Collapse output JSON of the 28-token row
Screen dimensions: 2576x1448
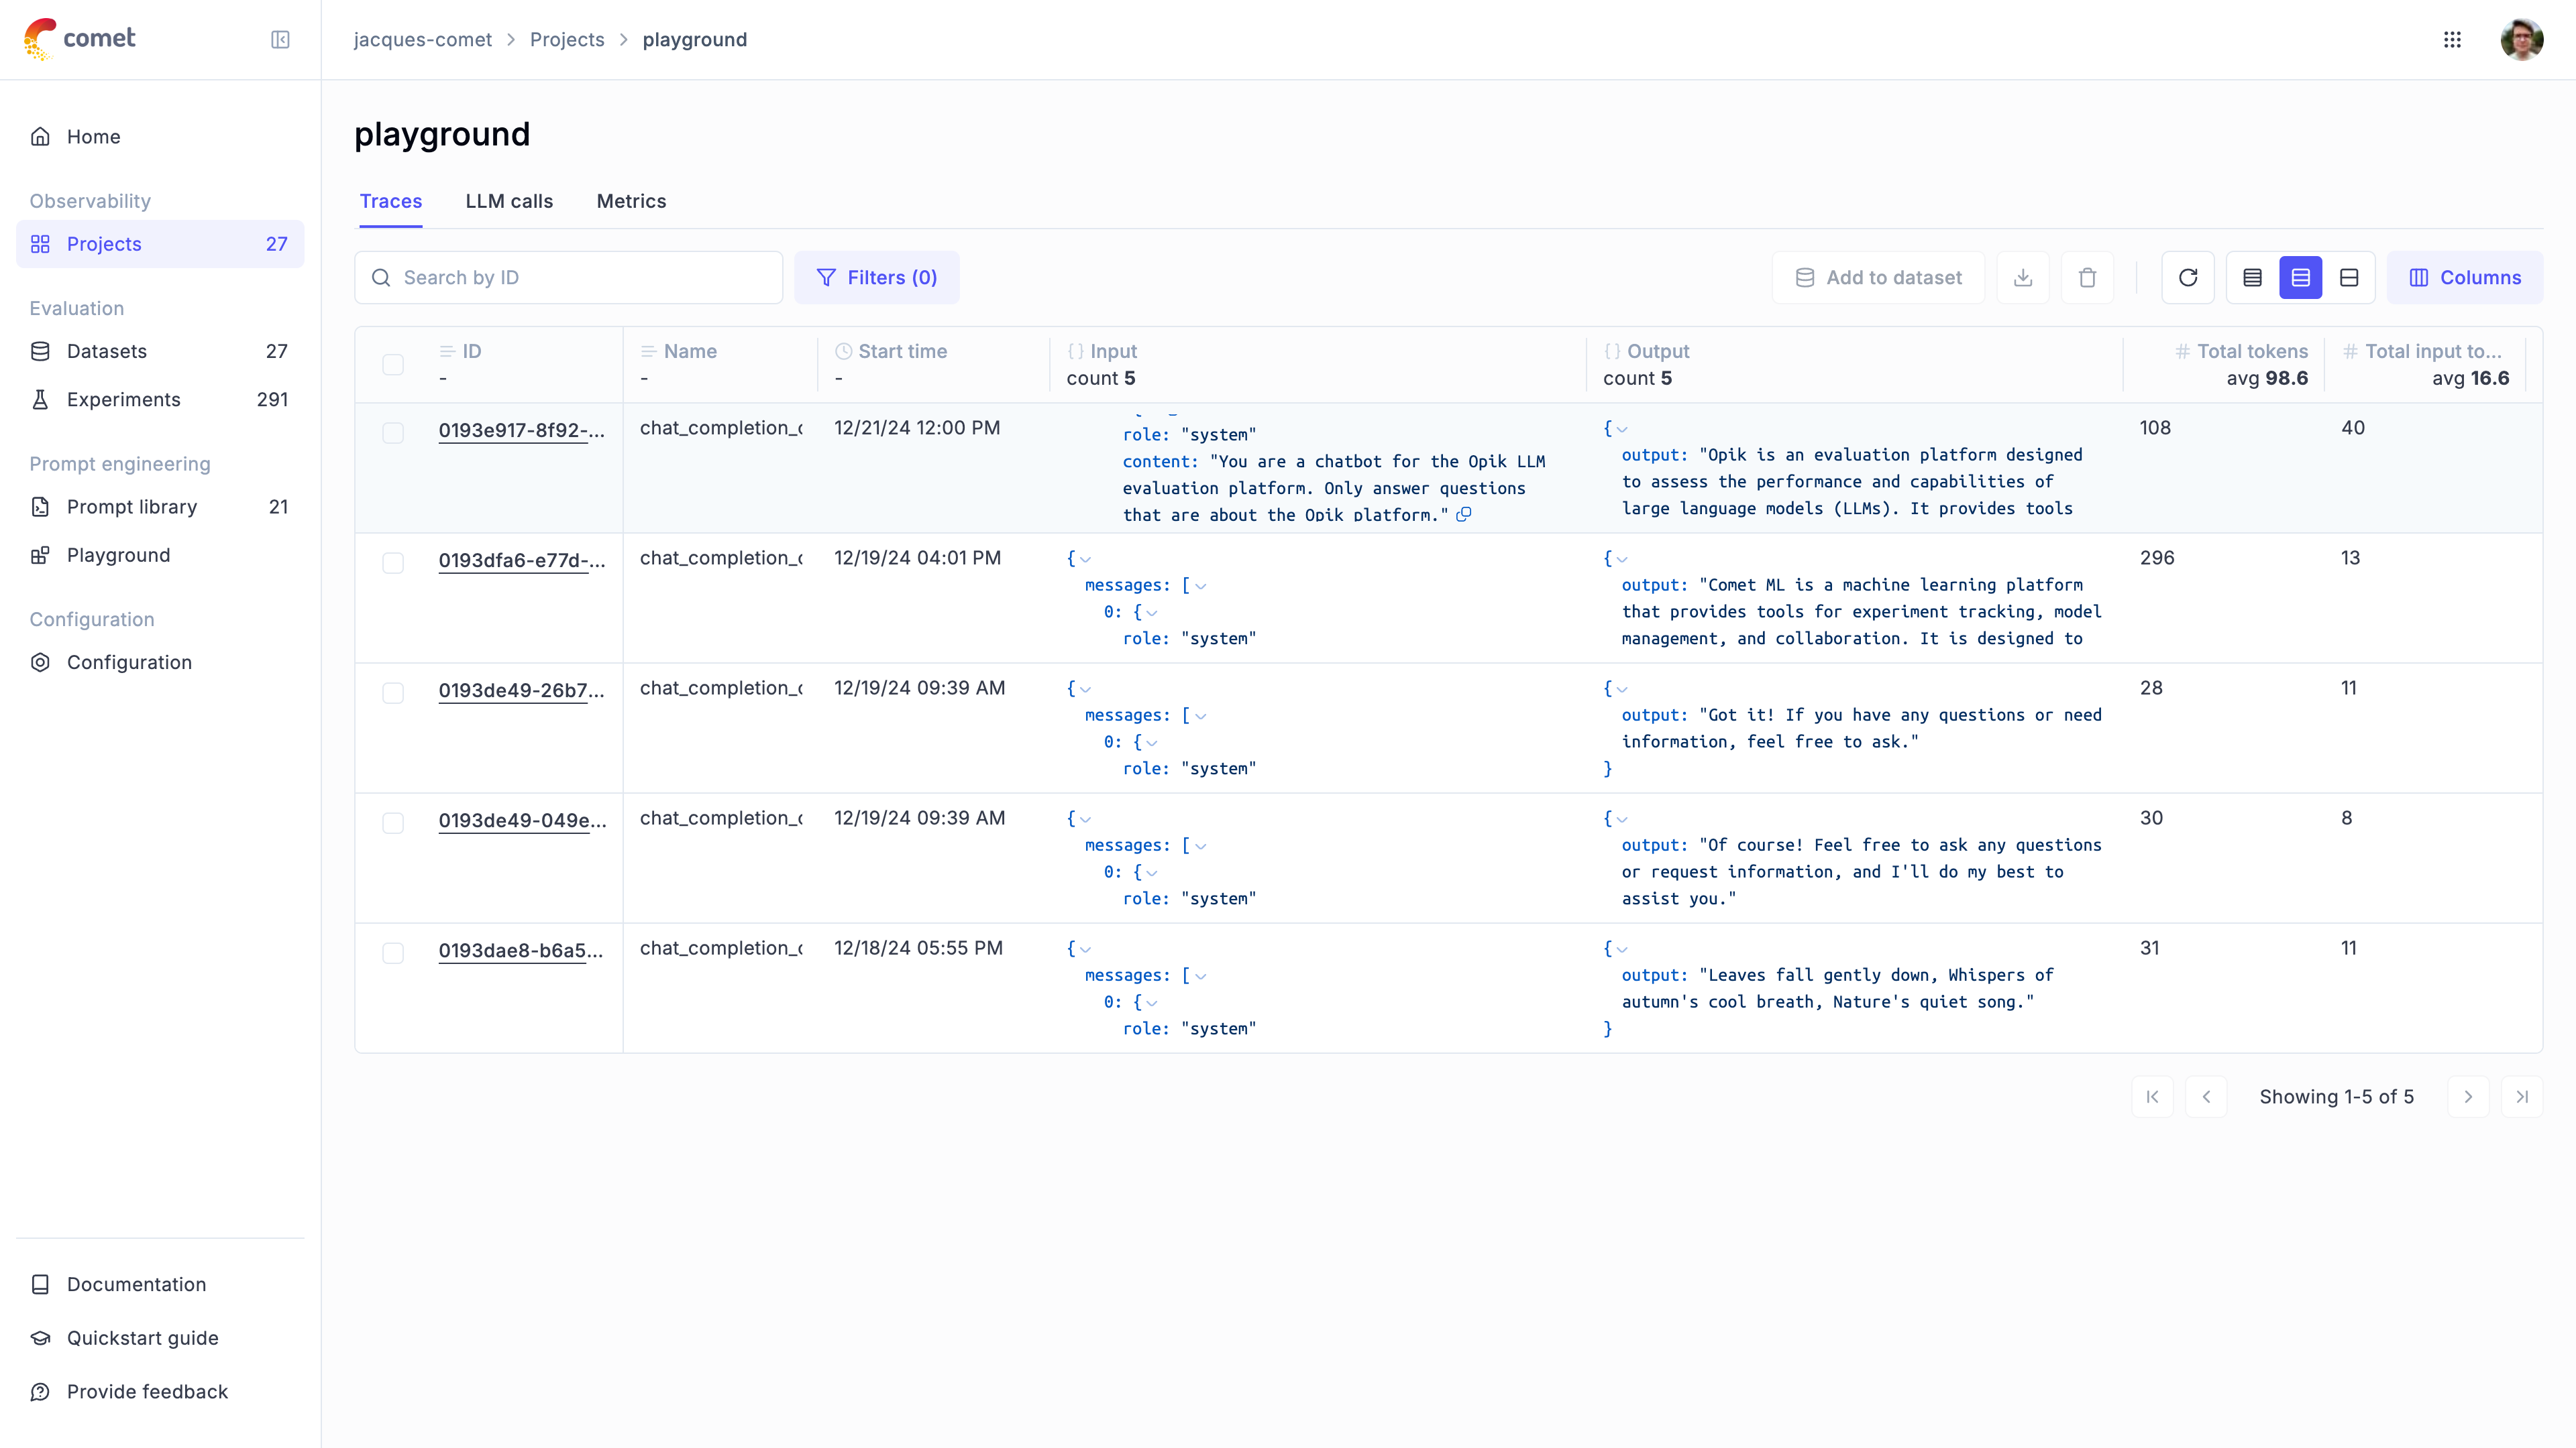(1622, 690)
